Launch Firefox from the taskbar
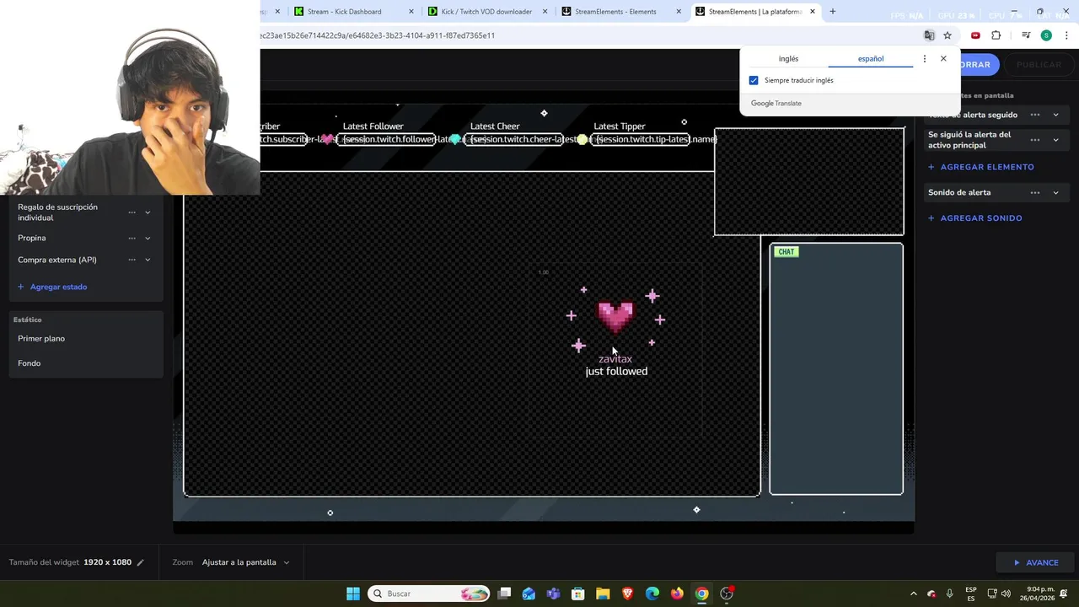The image size is (1079, 607). tap(677, 594)
